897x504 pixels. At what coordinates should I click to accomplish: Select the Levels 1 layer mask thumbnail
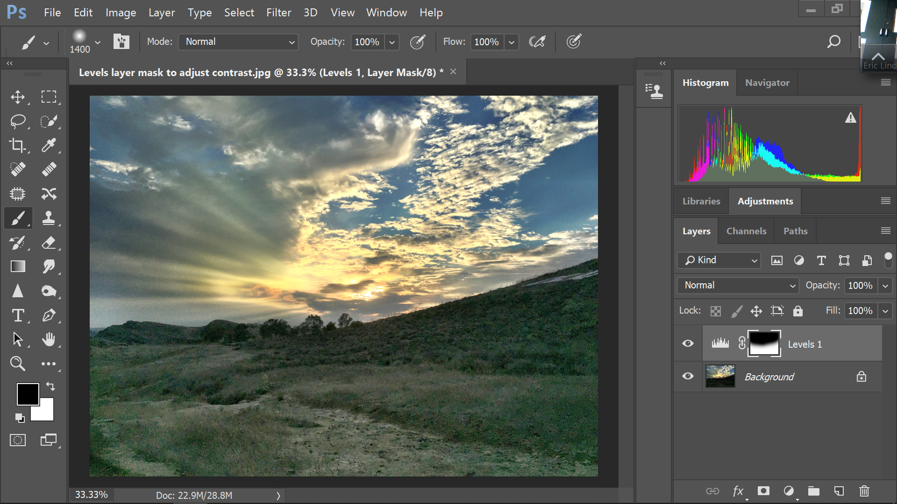pos(764,343)
